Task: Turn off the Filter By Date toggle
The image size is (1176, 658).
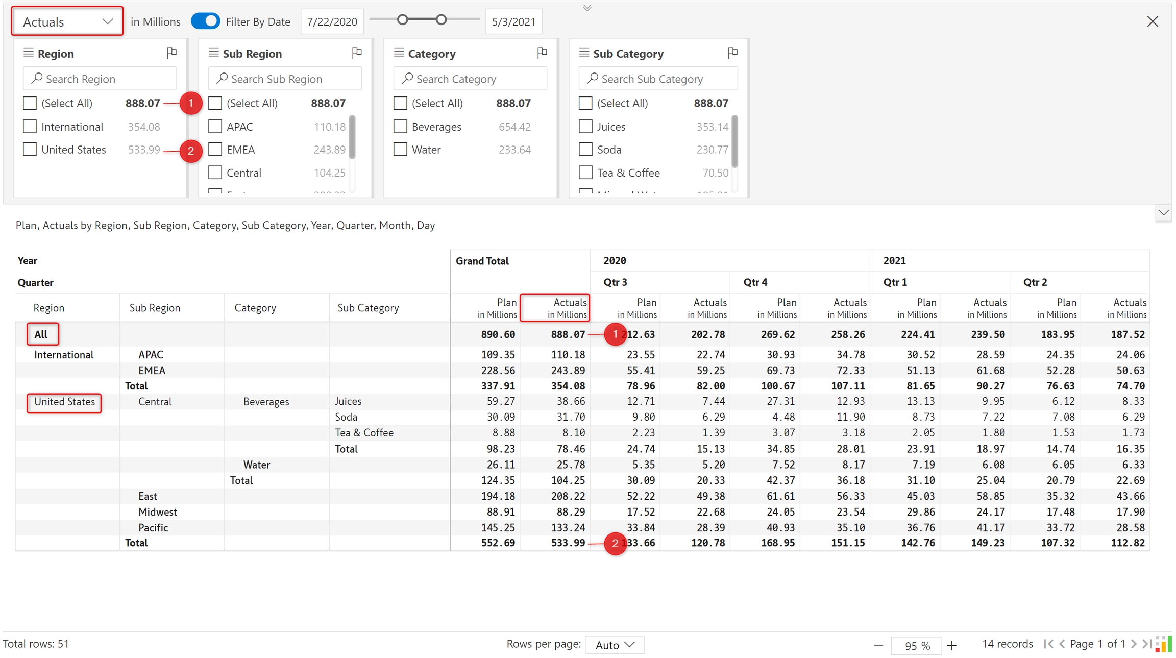Action: pos(205,21)
